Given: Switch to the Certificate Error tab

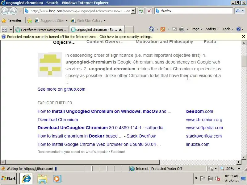Looking at the screenshot, I should [x=42, y=30].
